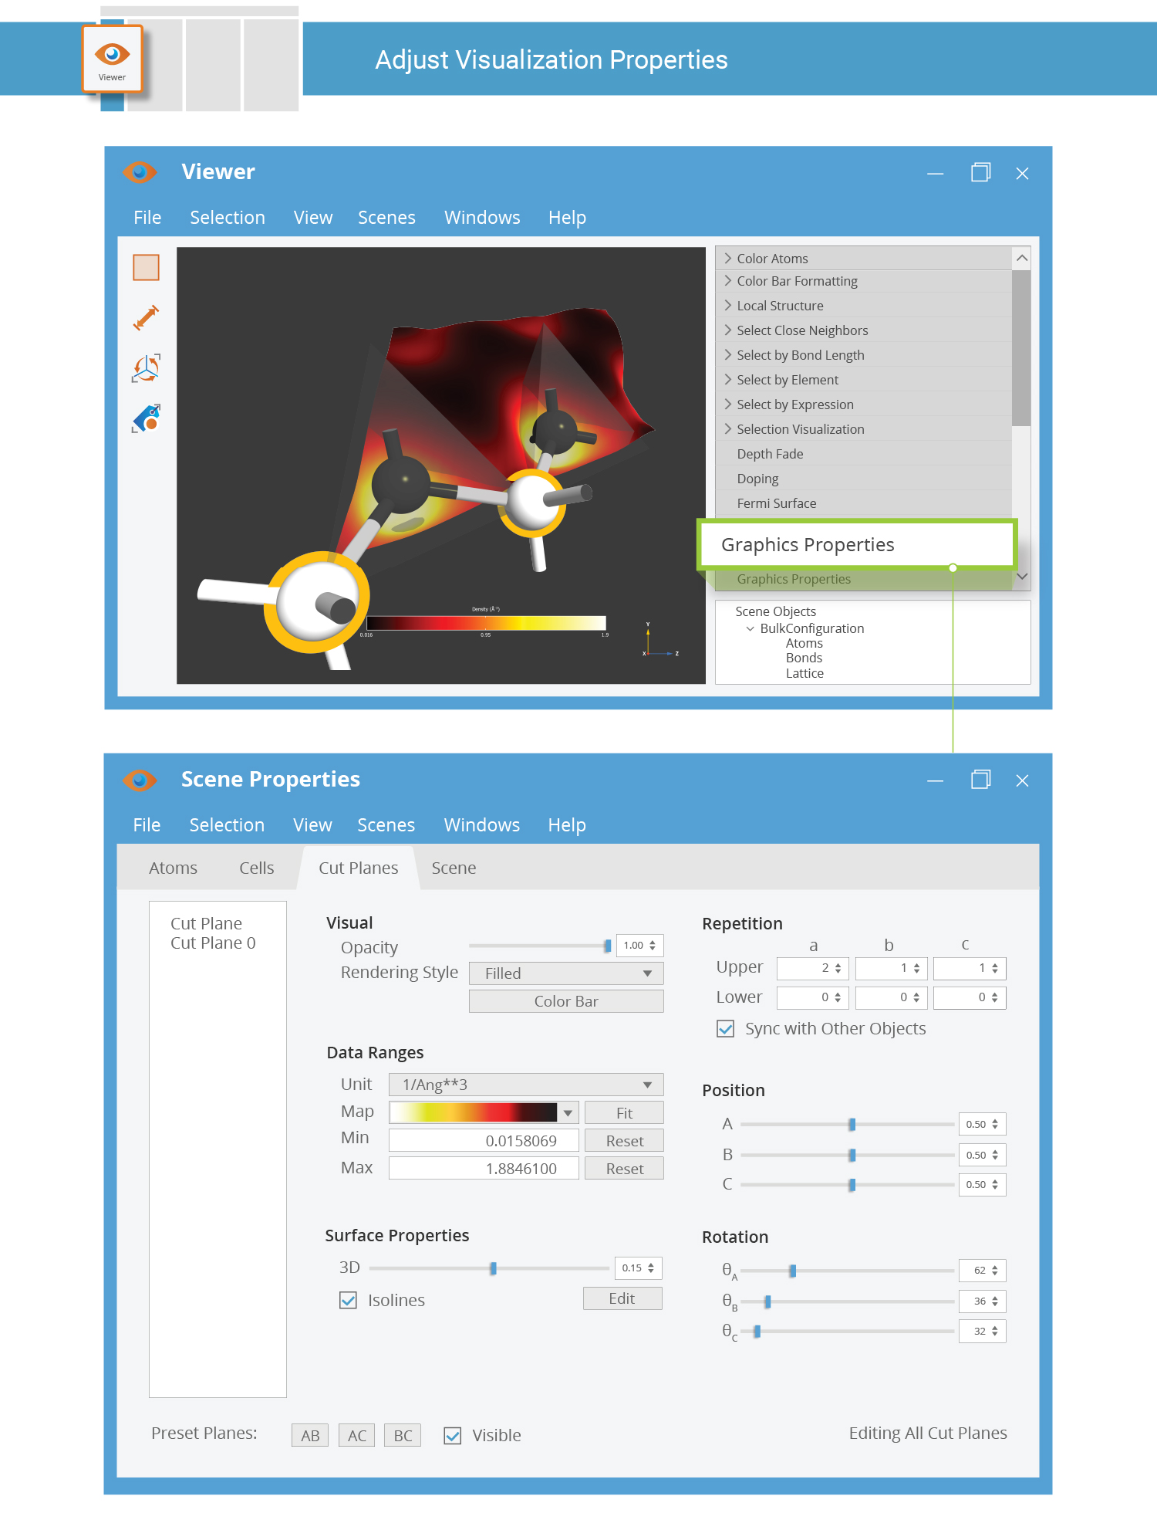The height and width of the screenshot is (1513, 1157).
Task: Maximize the Scene Properties window
Action: click(x=980, y=780)
